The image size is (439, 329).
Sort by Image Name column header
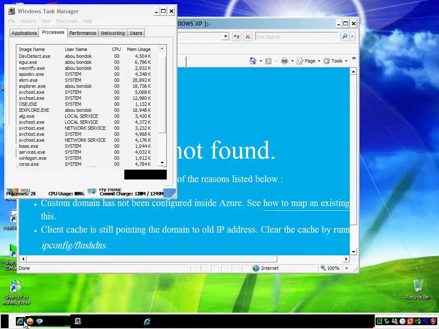32,49
